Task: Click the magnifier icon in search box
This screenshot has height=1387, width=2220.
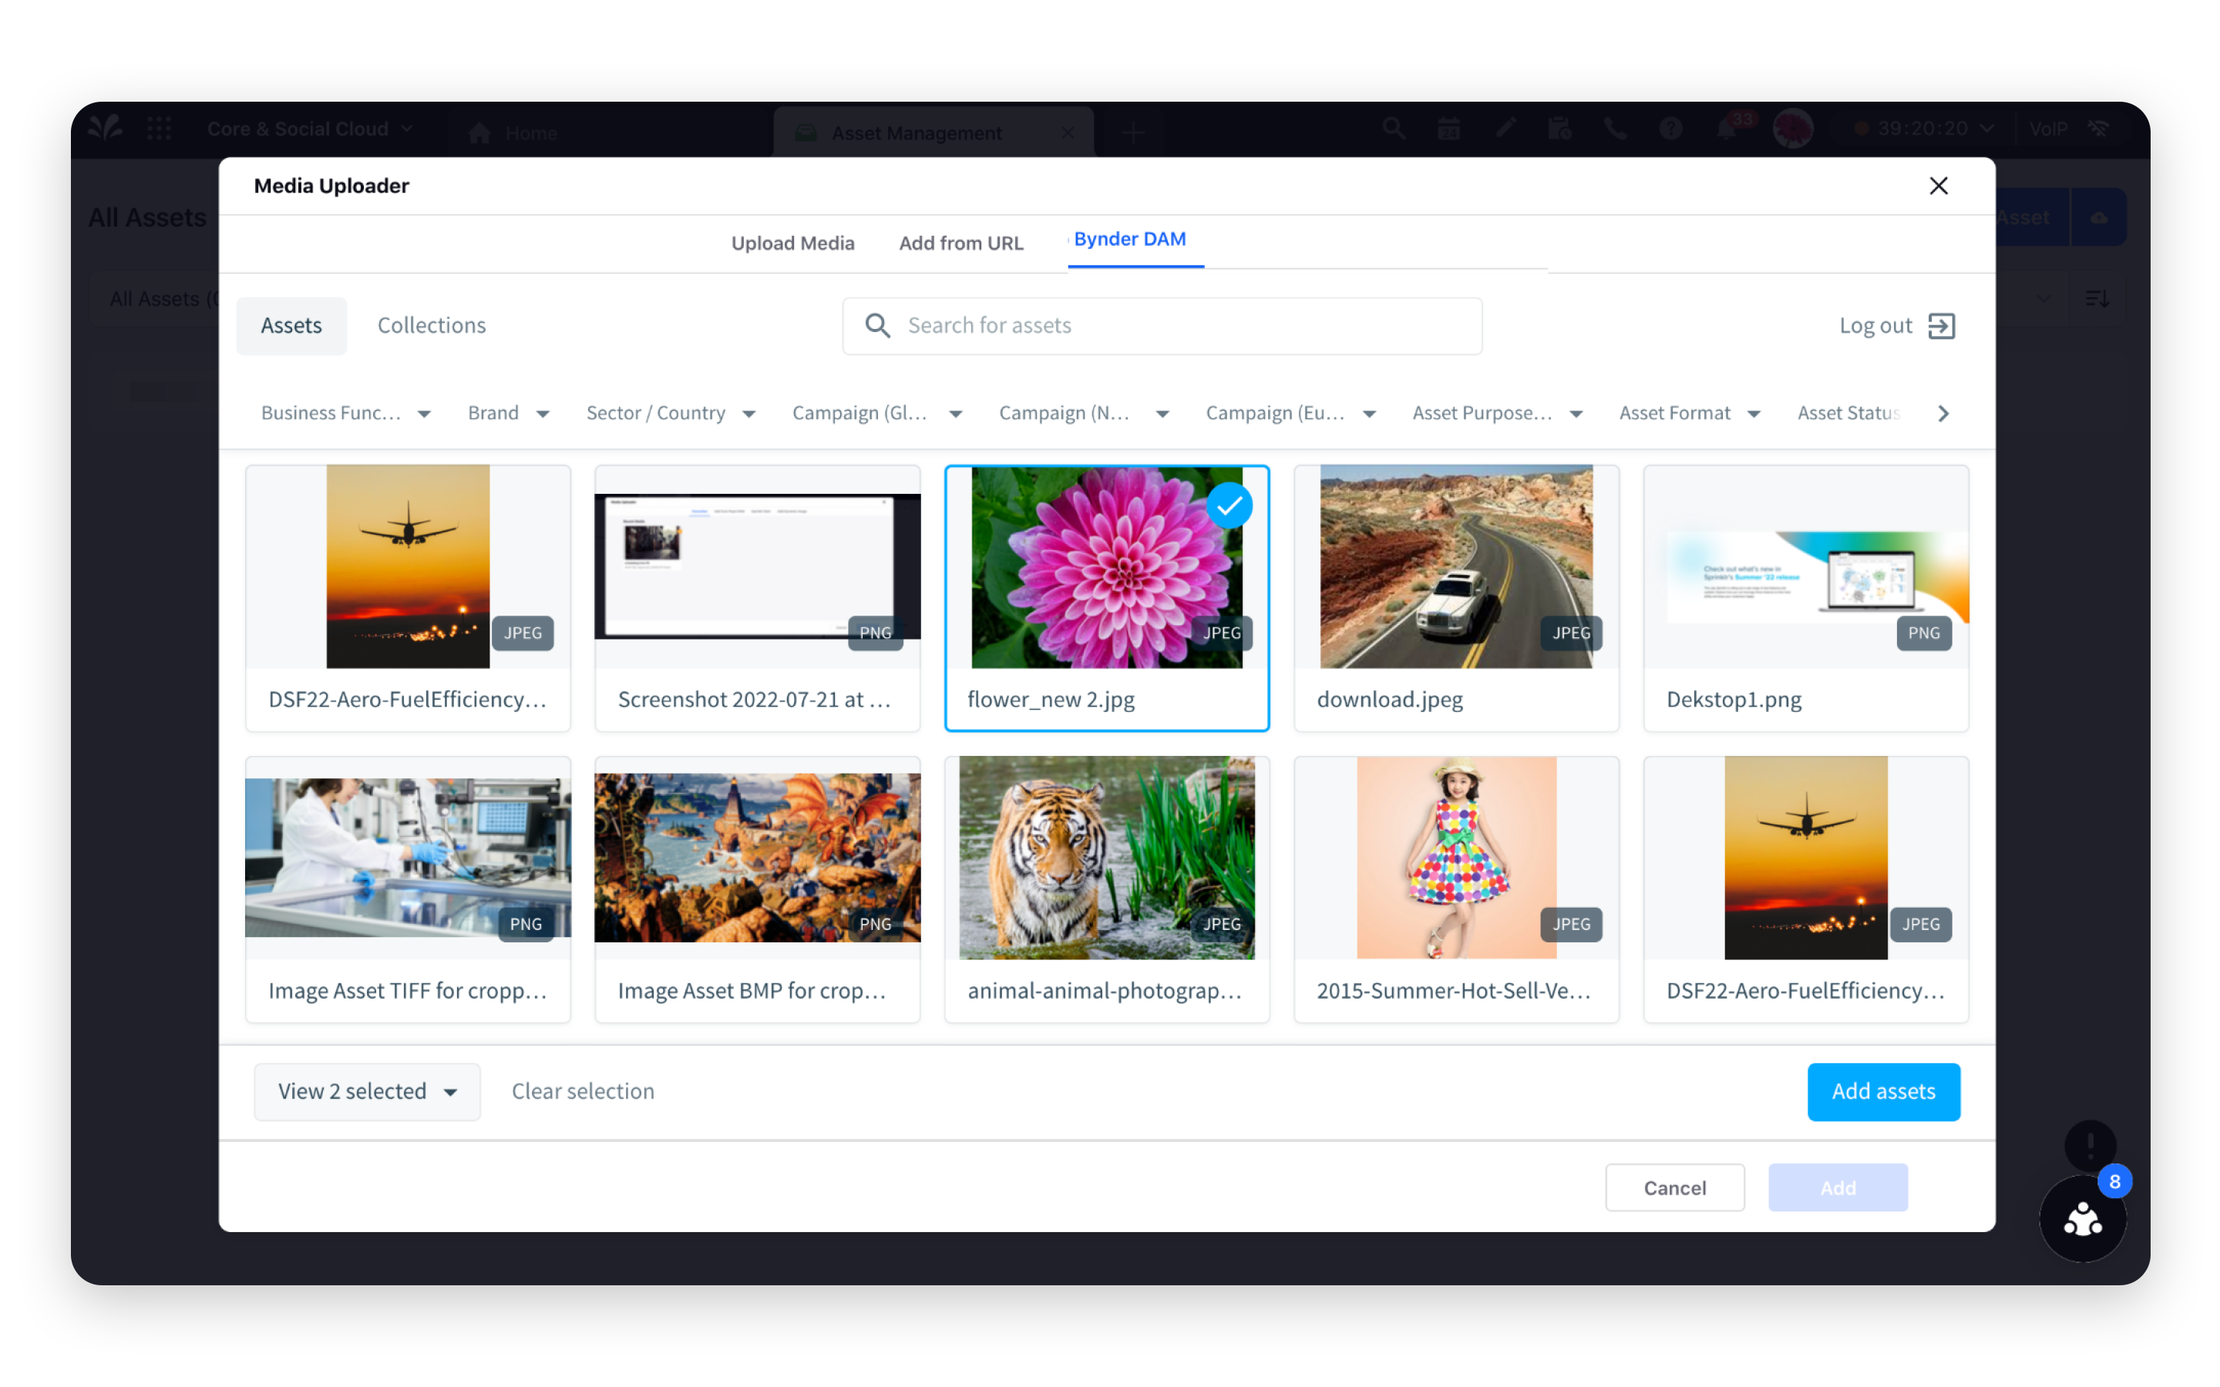Action: [877, 326]
